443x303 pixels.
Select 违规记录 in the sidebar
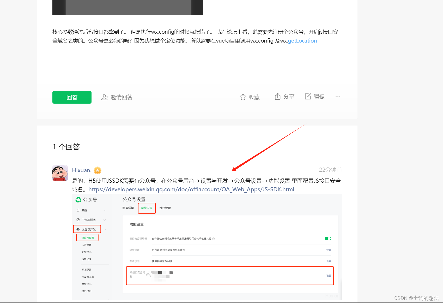click(x=87, y=259)
